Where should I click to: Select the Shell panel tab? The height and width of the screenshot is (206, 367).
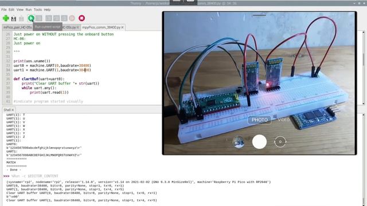tap(7, 110)
